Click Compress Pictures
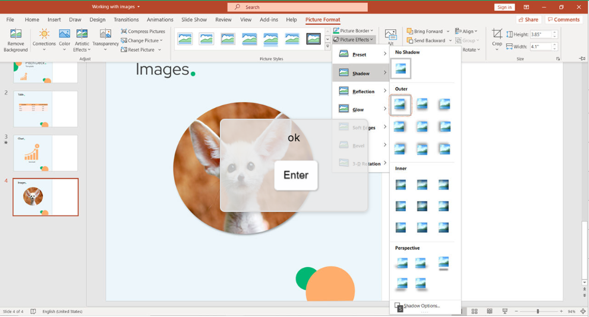The width and height of the screenshot is (589, 317). tap(143, 31)
